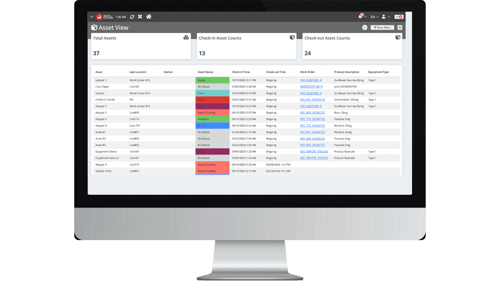Click the check-in time 06/15/2024 3:57 PM
500x281 pixels.
[x=244, y=112]
